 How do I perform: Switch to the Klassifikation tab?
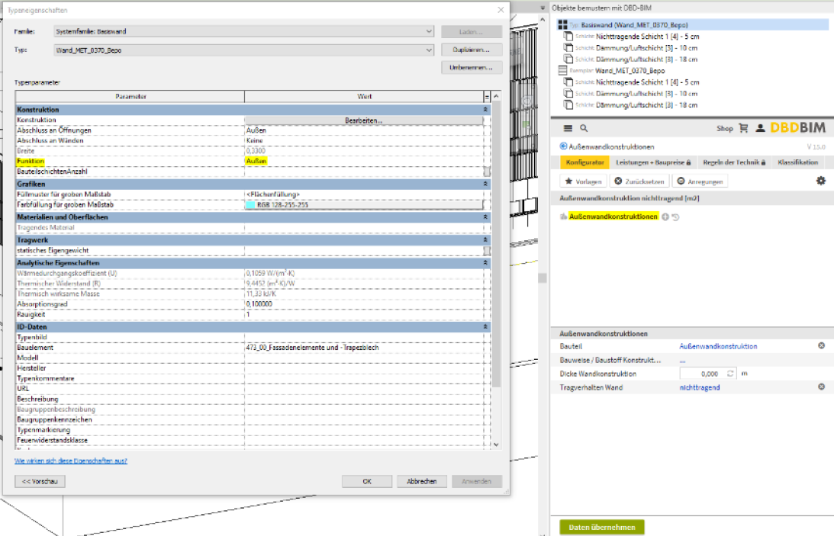797,162
